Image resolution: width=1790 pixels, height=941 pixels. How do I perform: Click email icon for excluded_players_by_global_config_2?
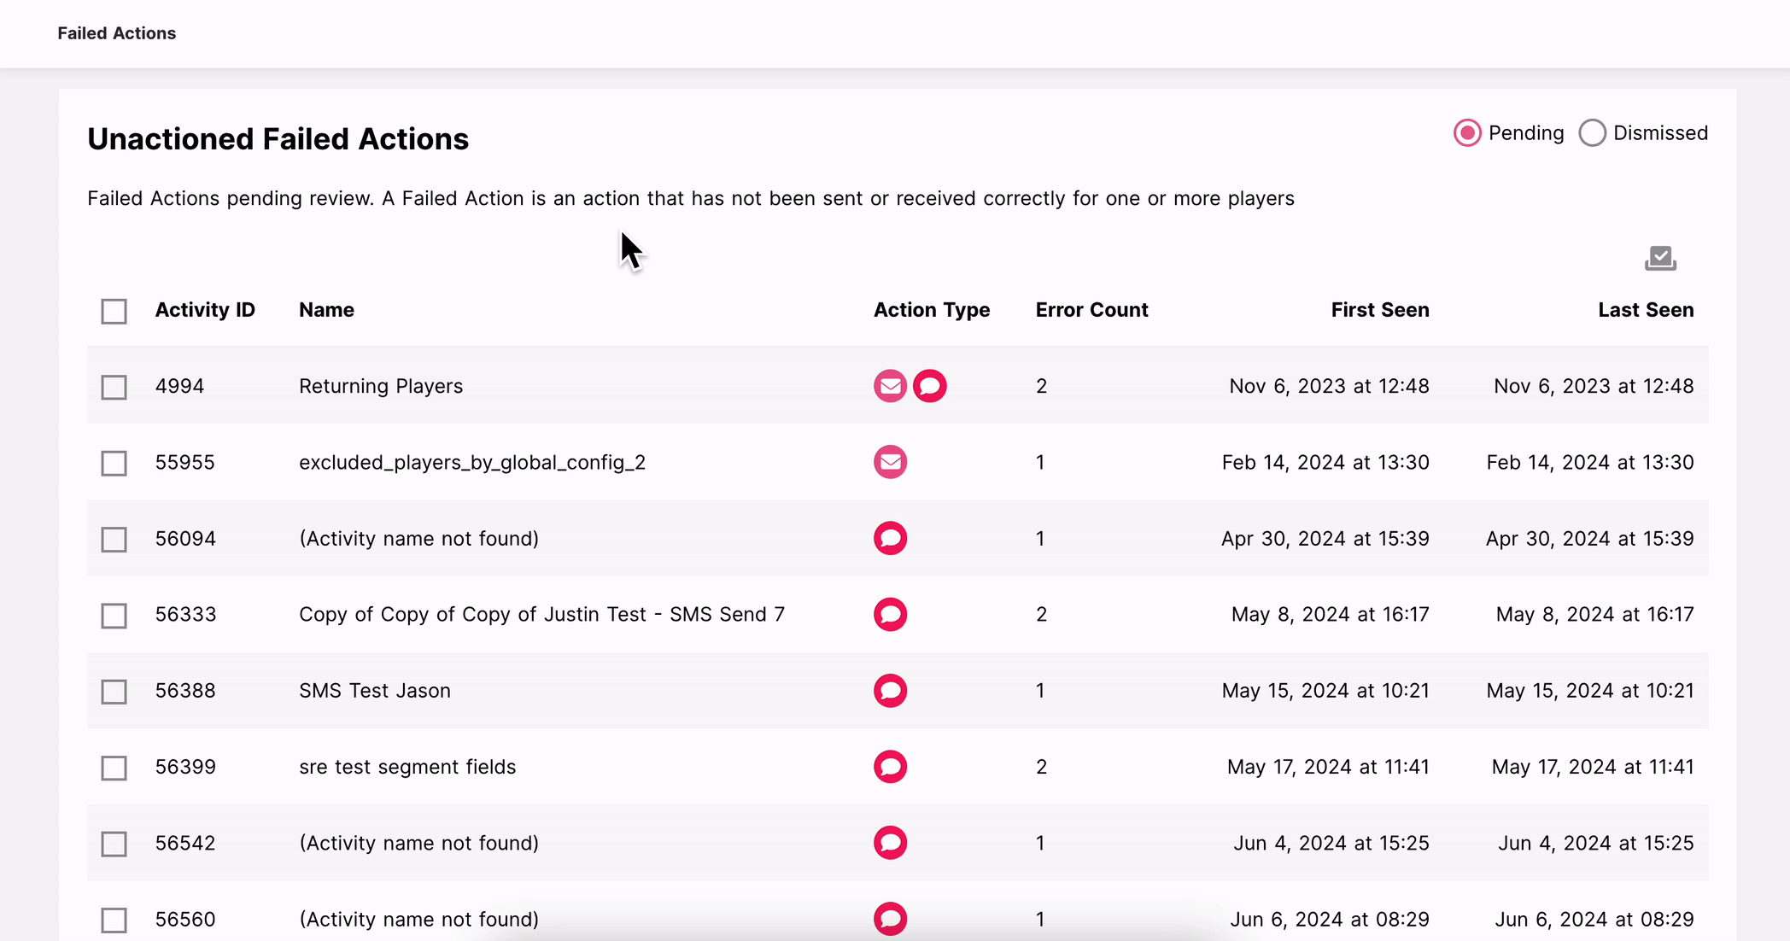tap(890, 462)
